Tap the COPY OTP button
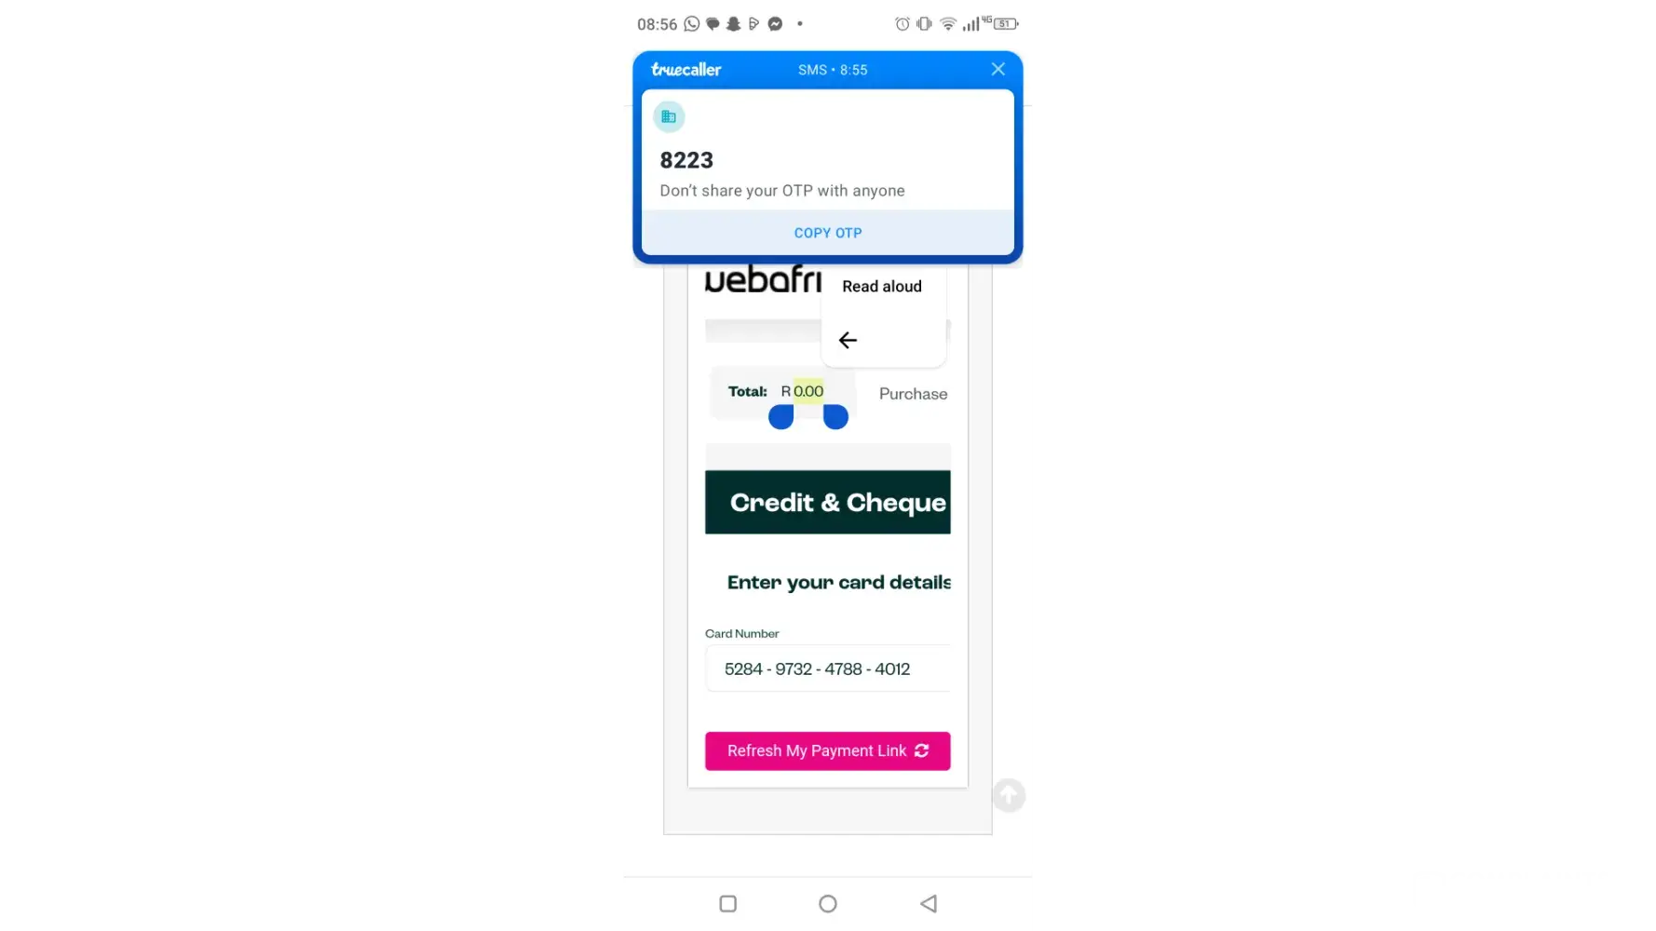Viewport: 1656px width, 931px height. [x=827, y=233]
